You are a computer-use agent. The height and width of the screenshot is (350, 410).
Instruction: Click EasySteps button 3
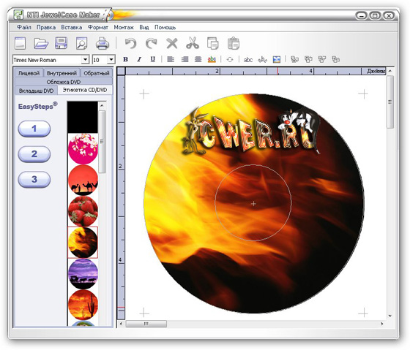[34, 179]
